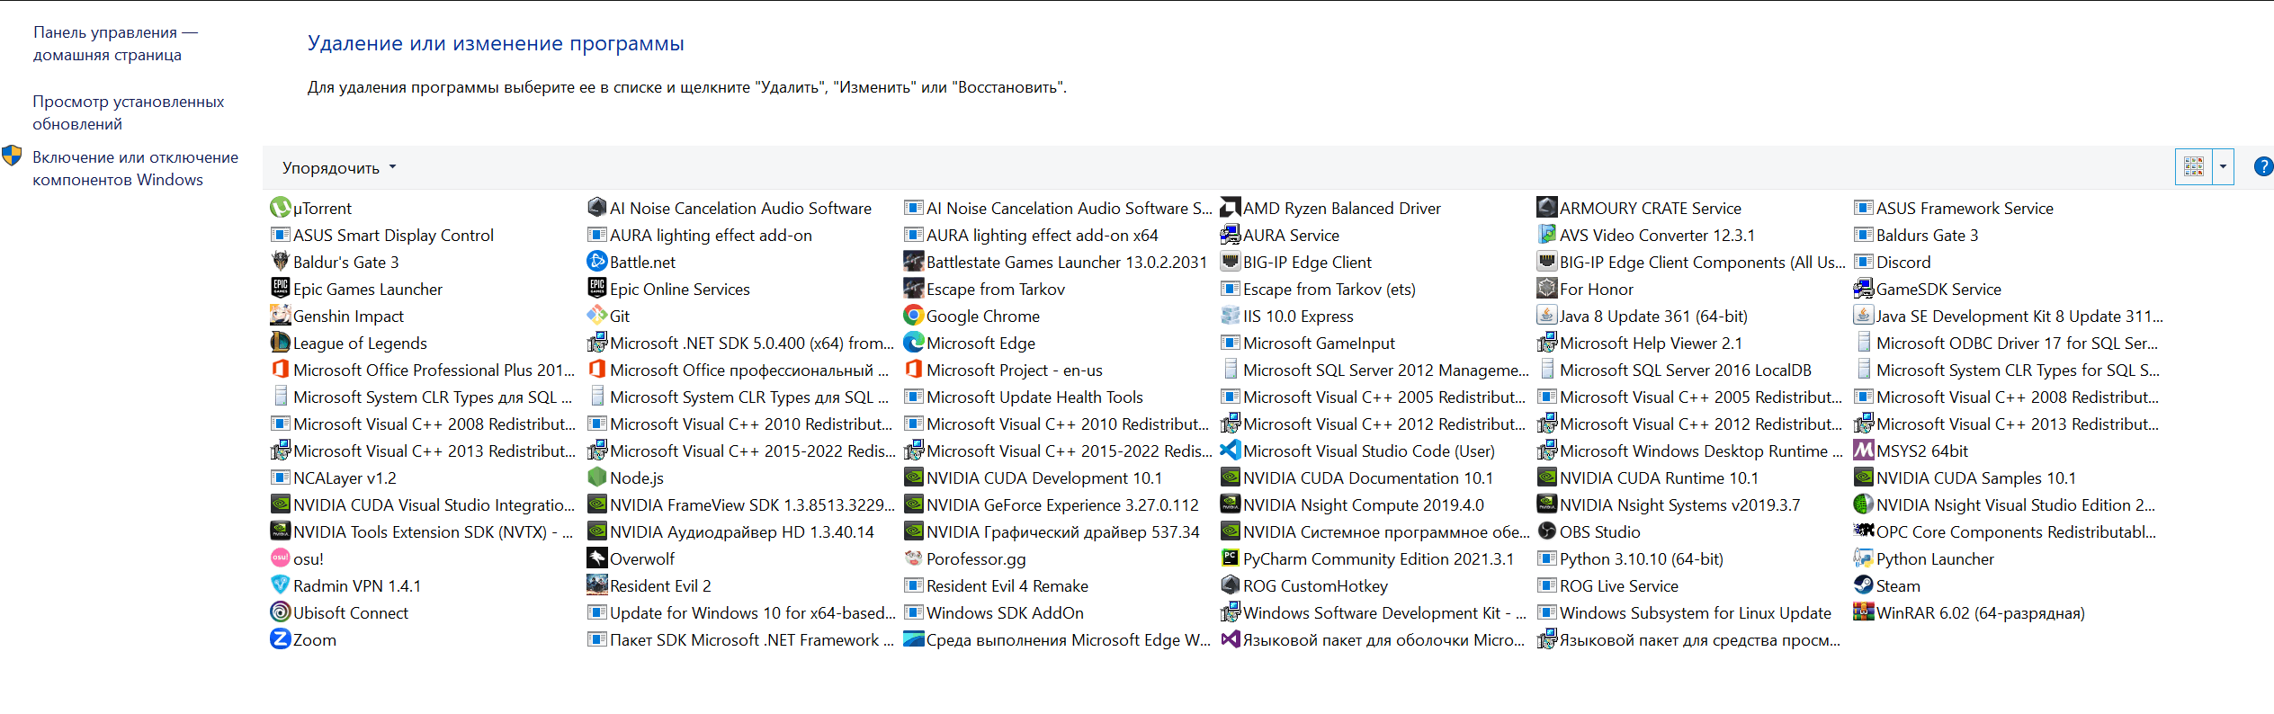Select BIG-IP Edge Client entry
2274x714 pixels.
point(1296,262)
